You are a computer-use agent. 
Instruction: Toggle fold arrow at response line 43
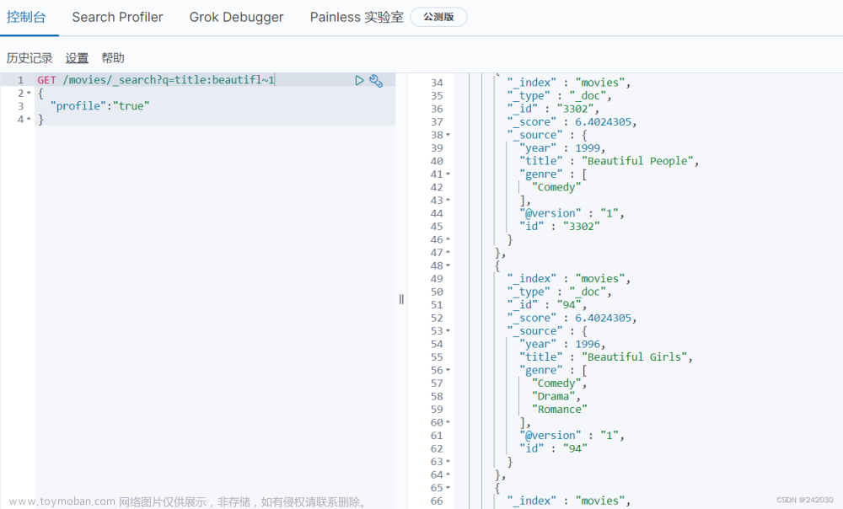point(448,200)
